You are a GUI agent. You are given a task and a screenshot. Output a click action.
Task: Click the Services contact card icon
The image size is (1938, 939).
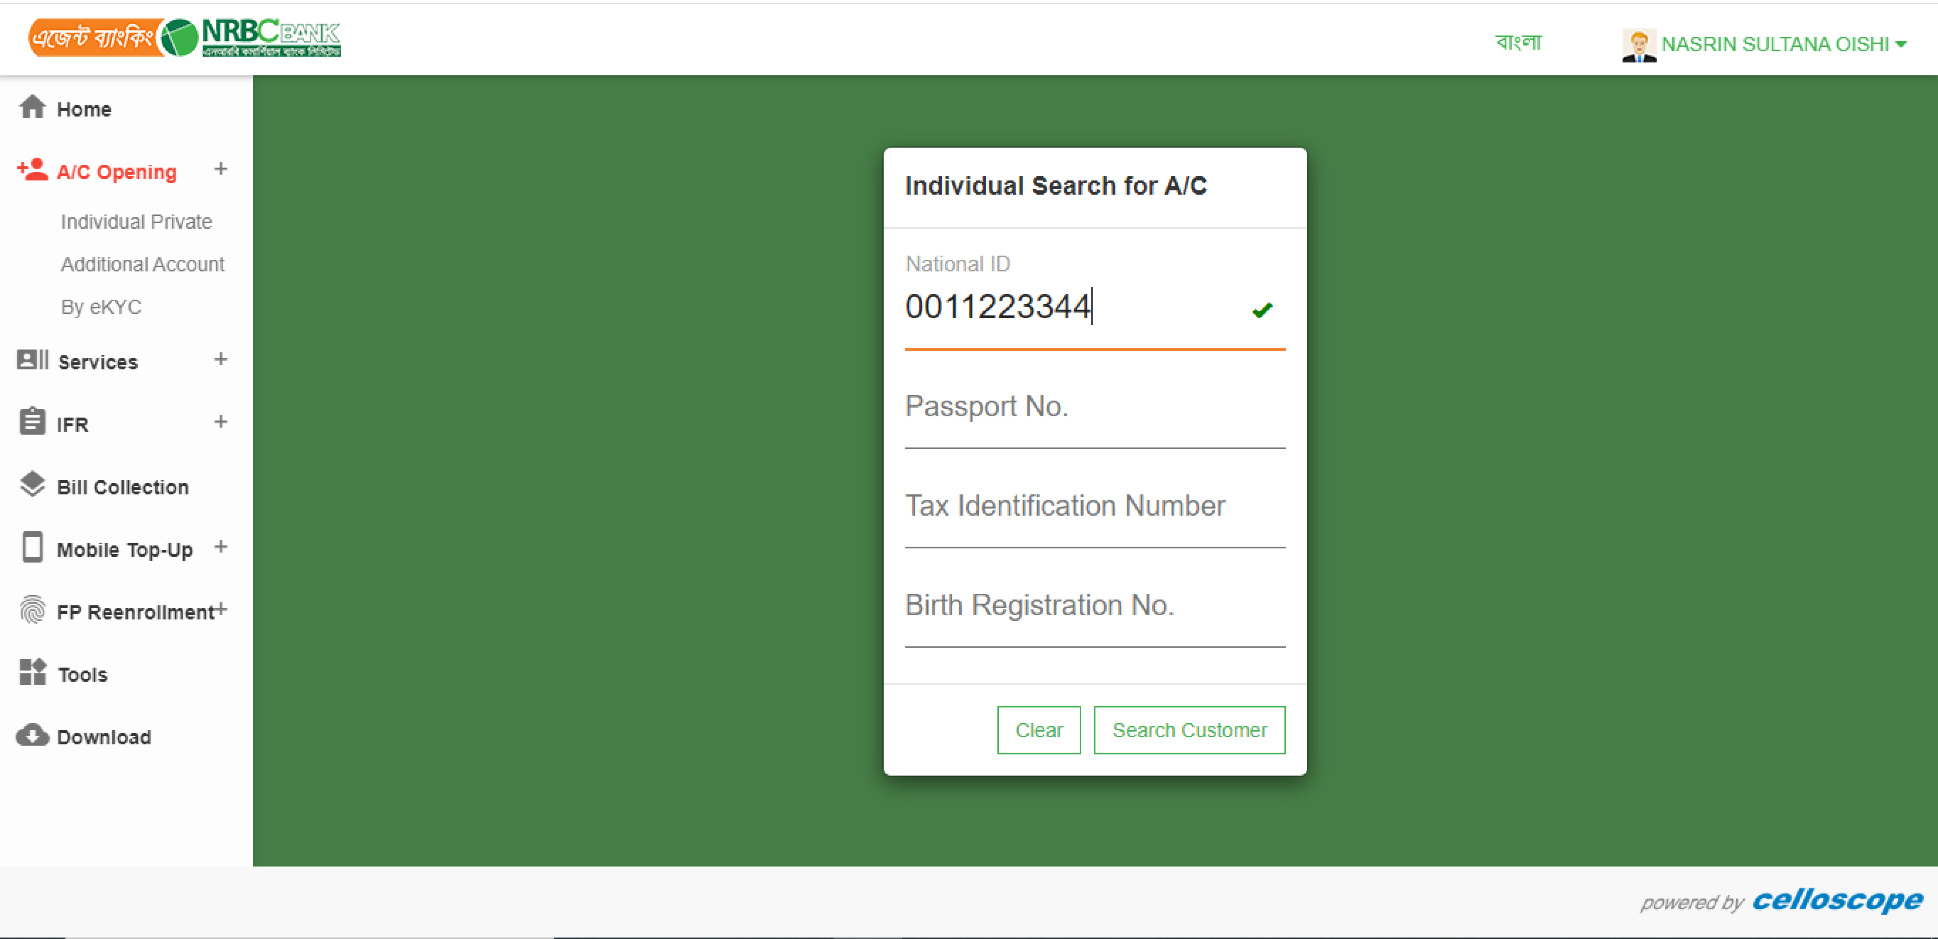click(32, 360)
